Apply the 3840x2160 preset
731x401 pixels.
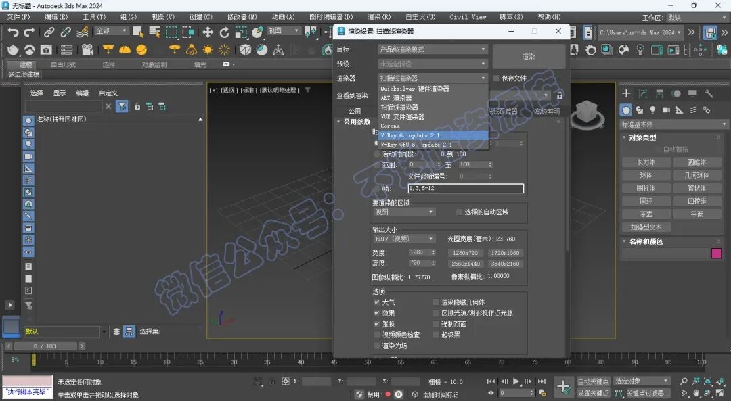[506, 264]
